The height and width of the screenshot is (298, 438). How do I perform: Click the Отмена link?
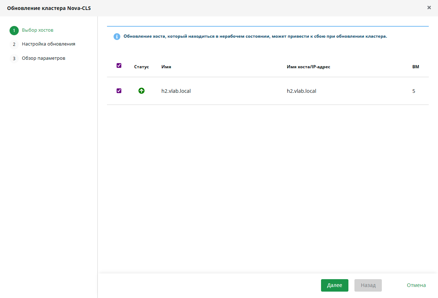[416, 285]
